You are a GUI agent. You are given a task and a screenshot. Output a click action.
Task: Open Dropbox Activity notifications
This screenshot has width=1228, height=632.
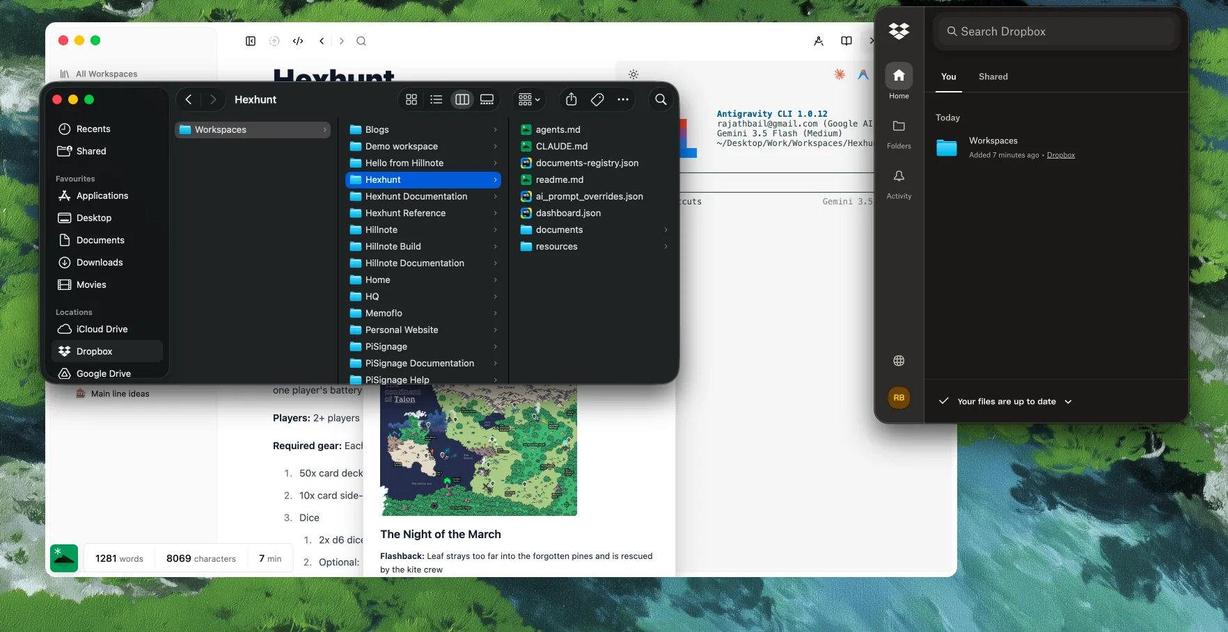(x=899, y=184)
